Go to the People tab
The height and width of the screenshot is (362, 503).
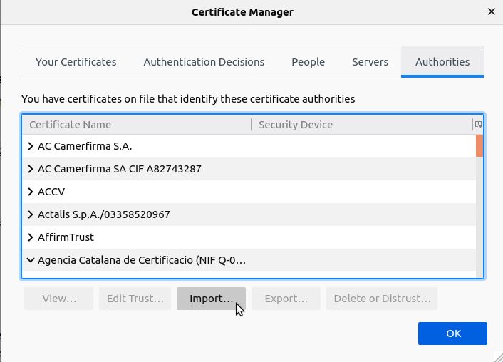pos(308,62)
